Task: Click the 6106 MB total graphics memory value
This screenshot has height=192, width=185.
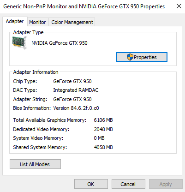Action: point(103,120)
